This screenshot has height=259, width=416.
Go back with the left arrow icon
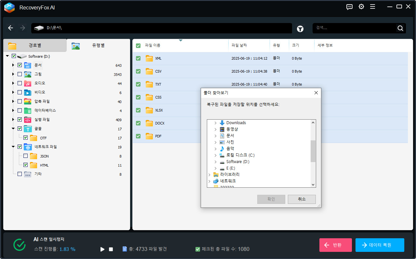[11, 28]
